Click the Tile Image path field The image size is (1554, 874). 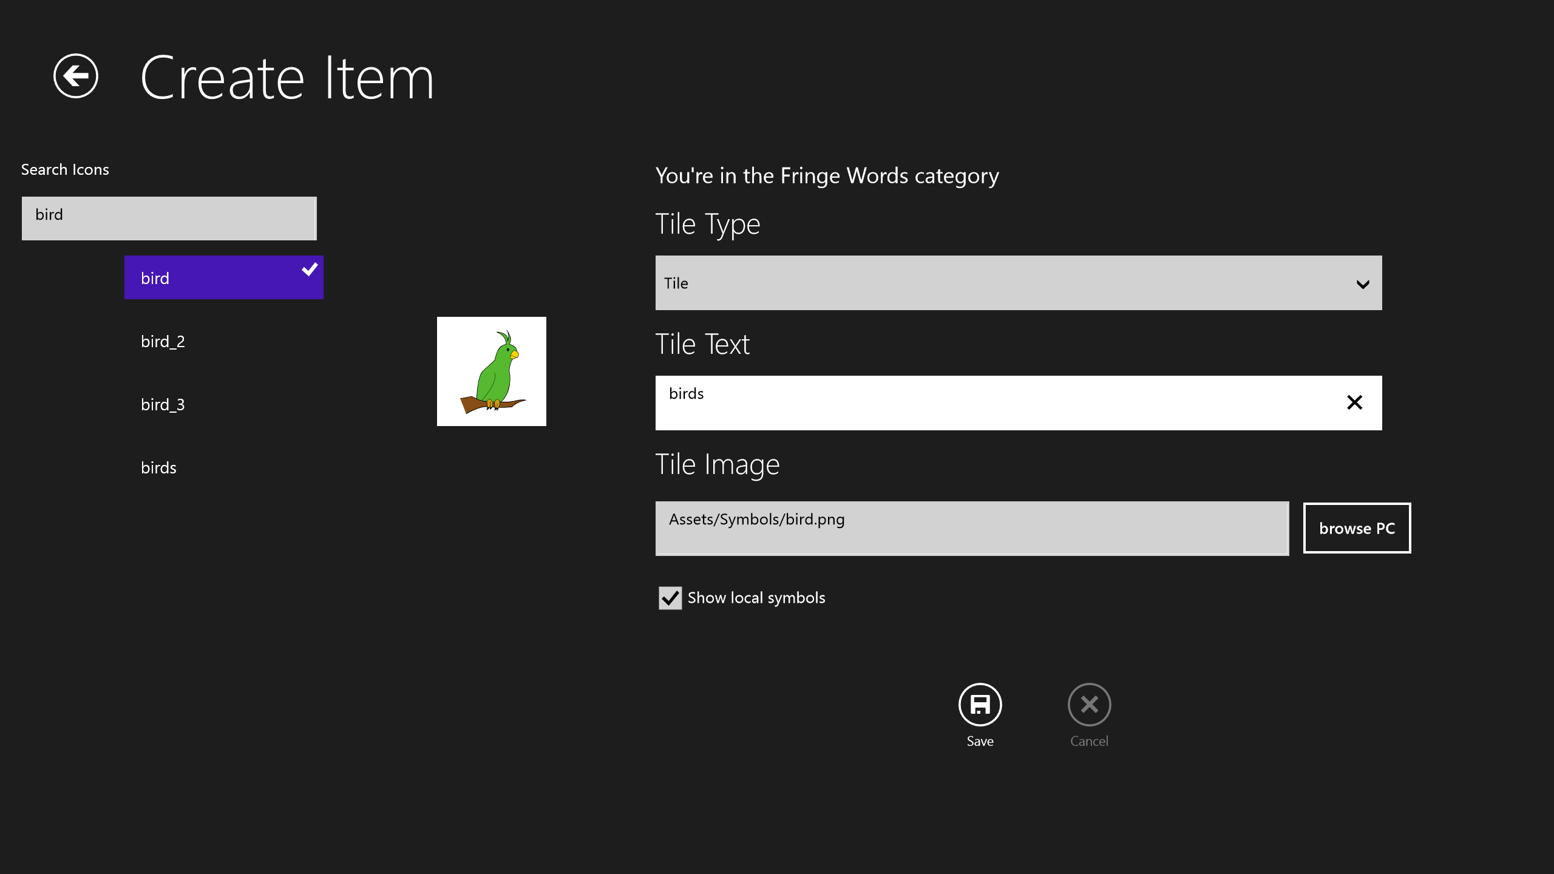[971, 527]
